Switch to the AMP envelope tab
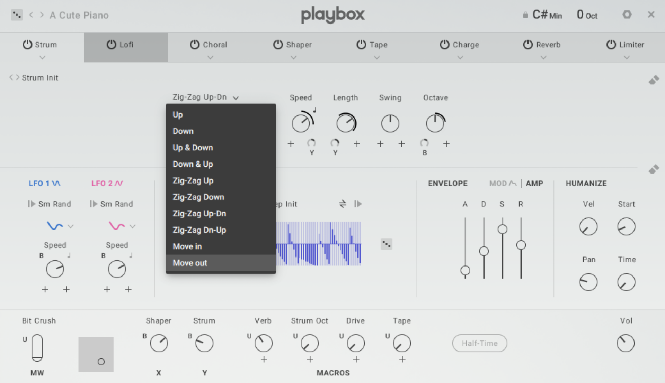665x383 pixels. pos(534,183)
